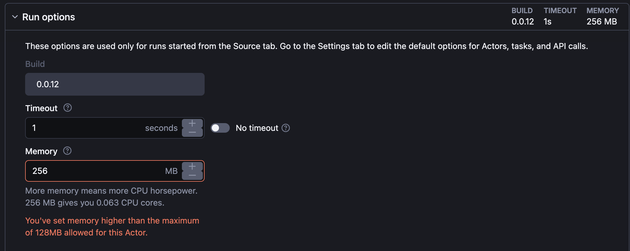Decrease memory MB with minus
This screenshot has height=251, width=630.
(x=192, y=175)
